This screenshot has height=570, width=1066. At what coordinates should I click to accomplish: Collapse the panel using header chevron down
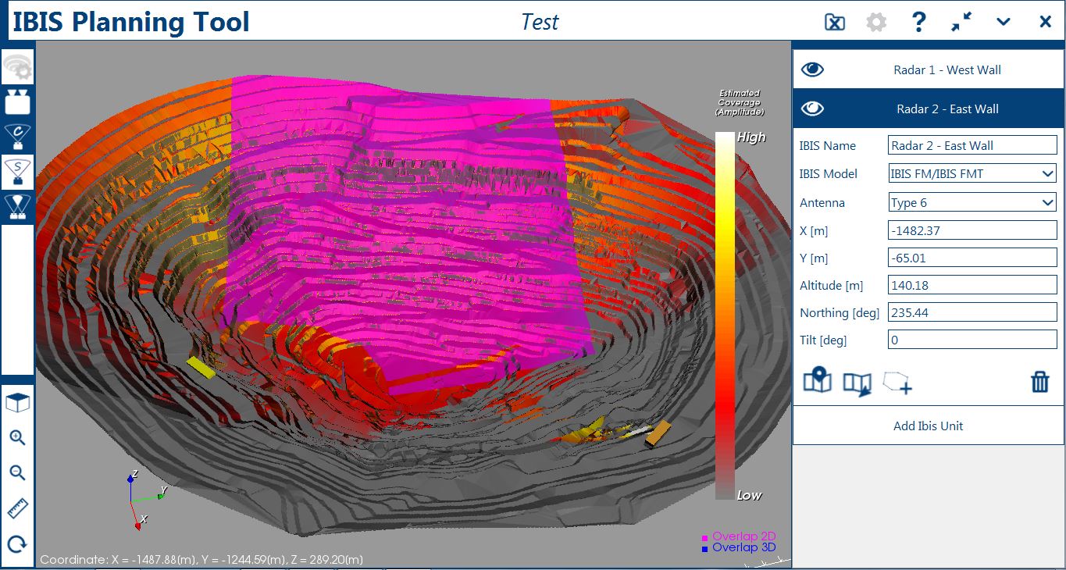pyautogui.click(x=1004, y=22)
